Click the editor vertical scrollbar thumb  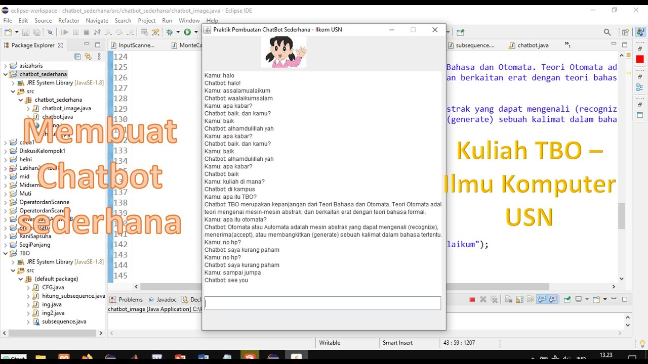tap(621, 216)
